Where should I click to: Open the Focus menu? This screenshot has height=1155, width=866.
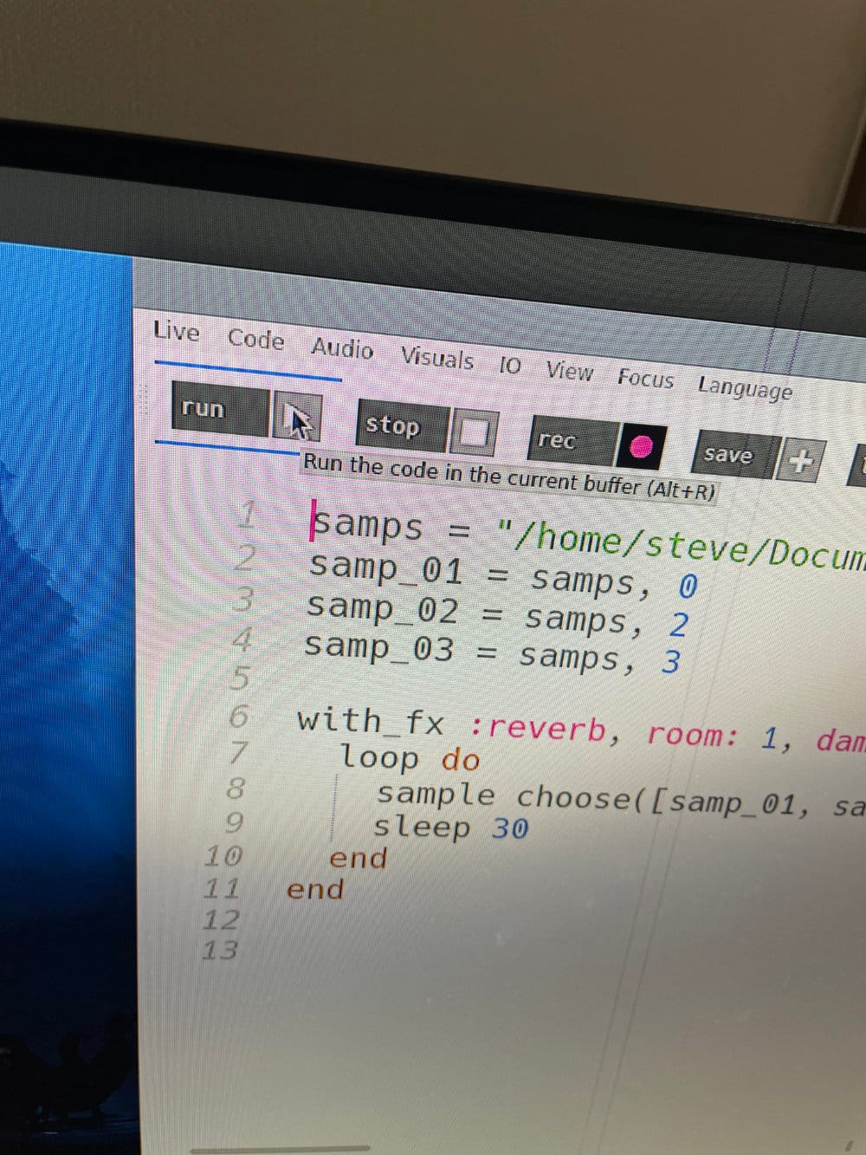coord(645,378)
